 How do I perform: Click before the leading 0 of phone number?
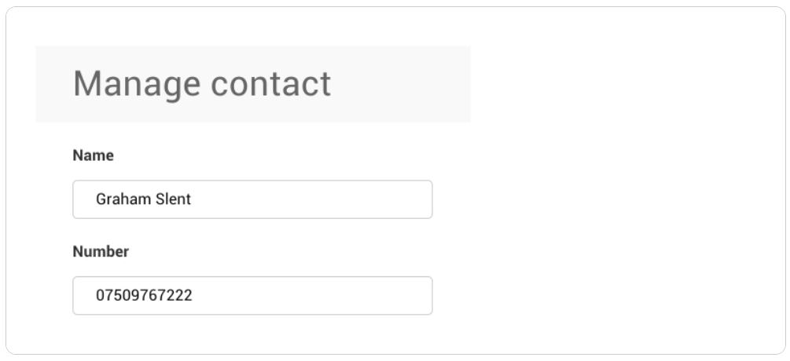96,295
